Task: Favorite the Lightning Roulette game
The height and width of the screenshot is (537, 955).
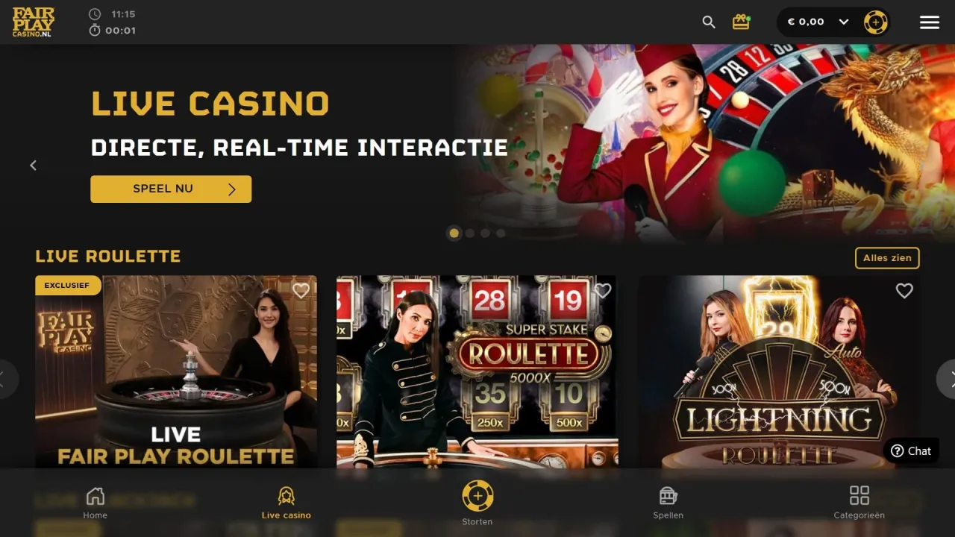Action: pyautogui.click(x=904, y=291)
